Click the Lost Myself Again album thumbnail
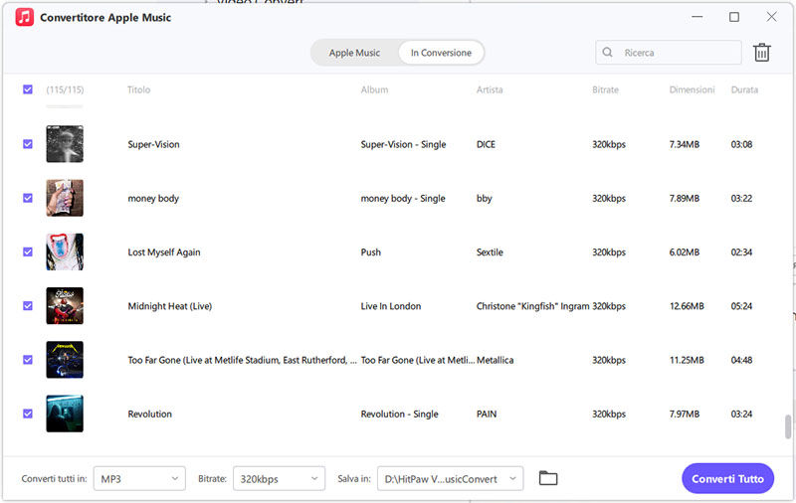Viewport: 796px width, 503px height. click(65, 252)
